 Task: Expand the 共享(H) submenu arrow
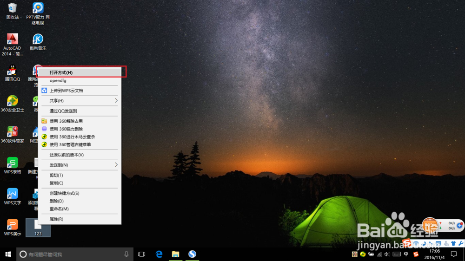click(x=116, y=101)
